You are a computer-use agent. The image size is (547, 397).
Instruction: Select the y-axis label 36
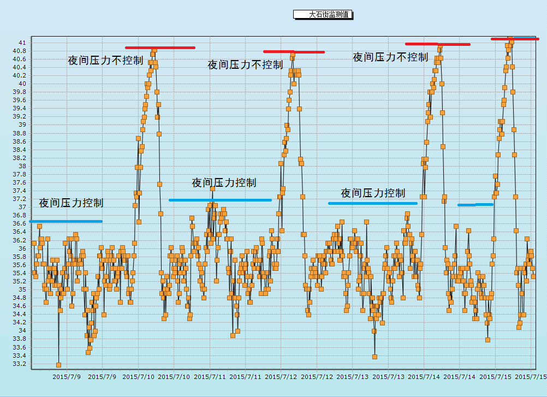coord(22,248)
